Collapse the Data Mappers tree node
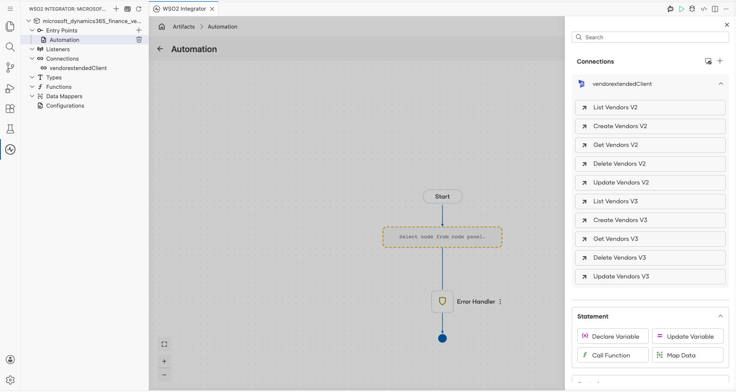The width and height of the screenshot is (736, 392). pos(32,96)
